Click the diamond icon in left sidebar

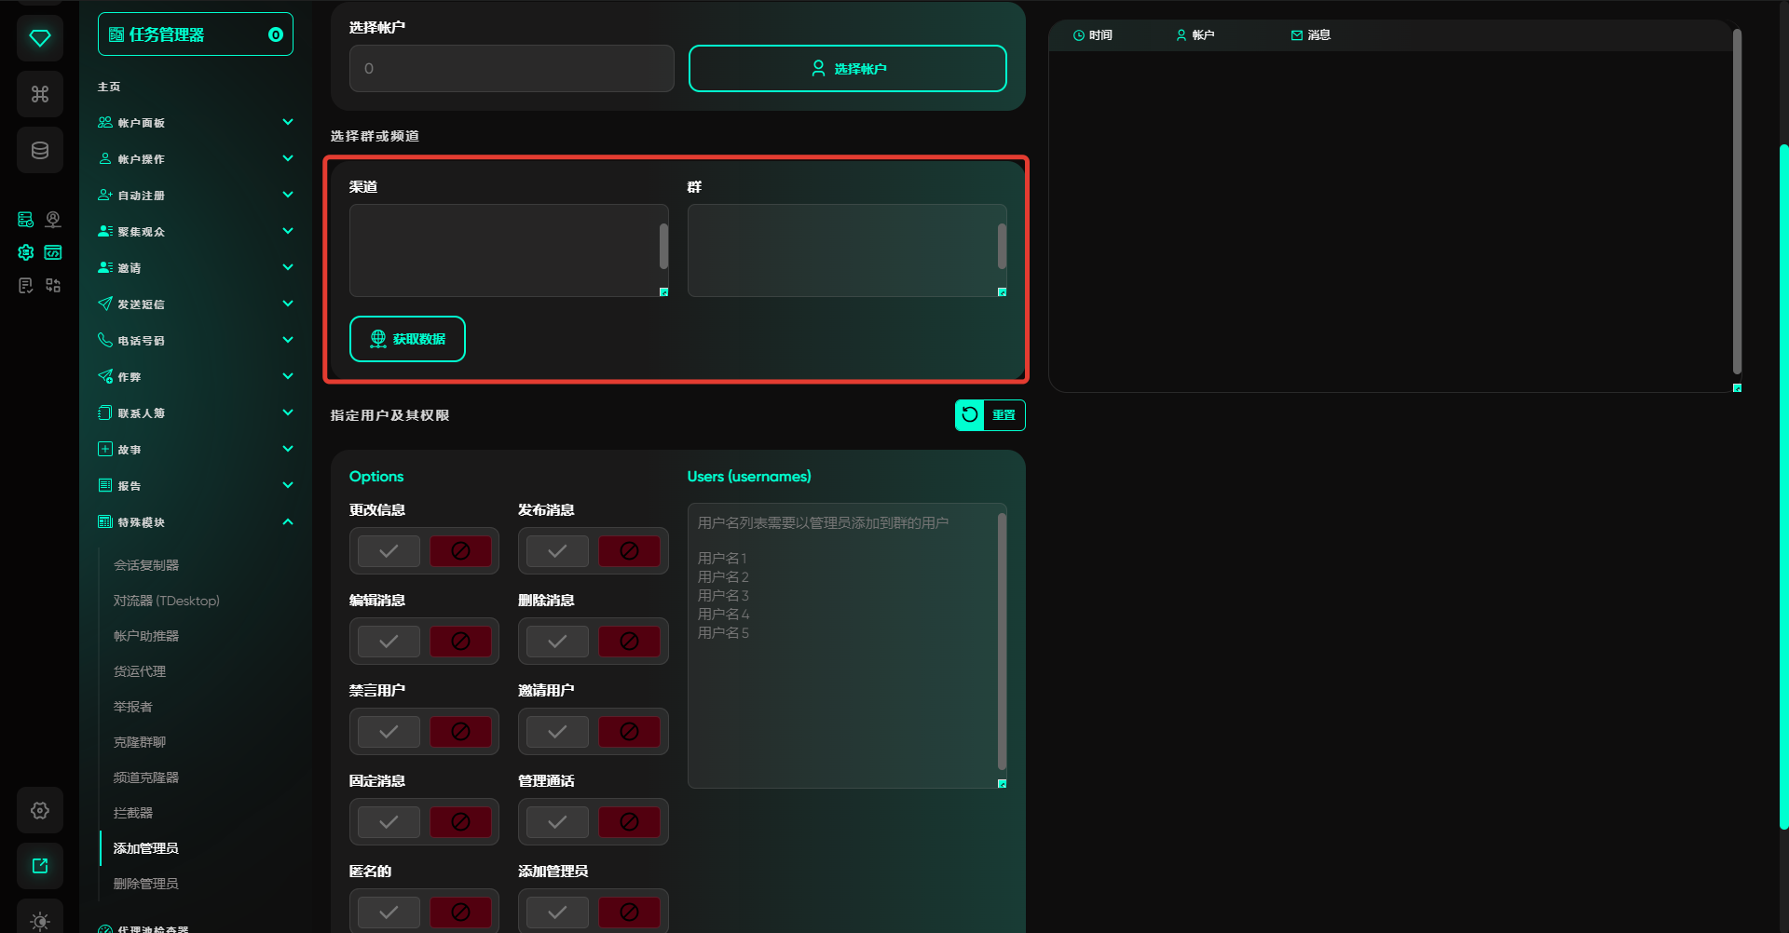click(40, 38)
